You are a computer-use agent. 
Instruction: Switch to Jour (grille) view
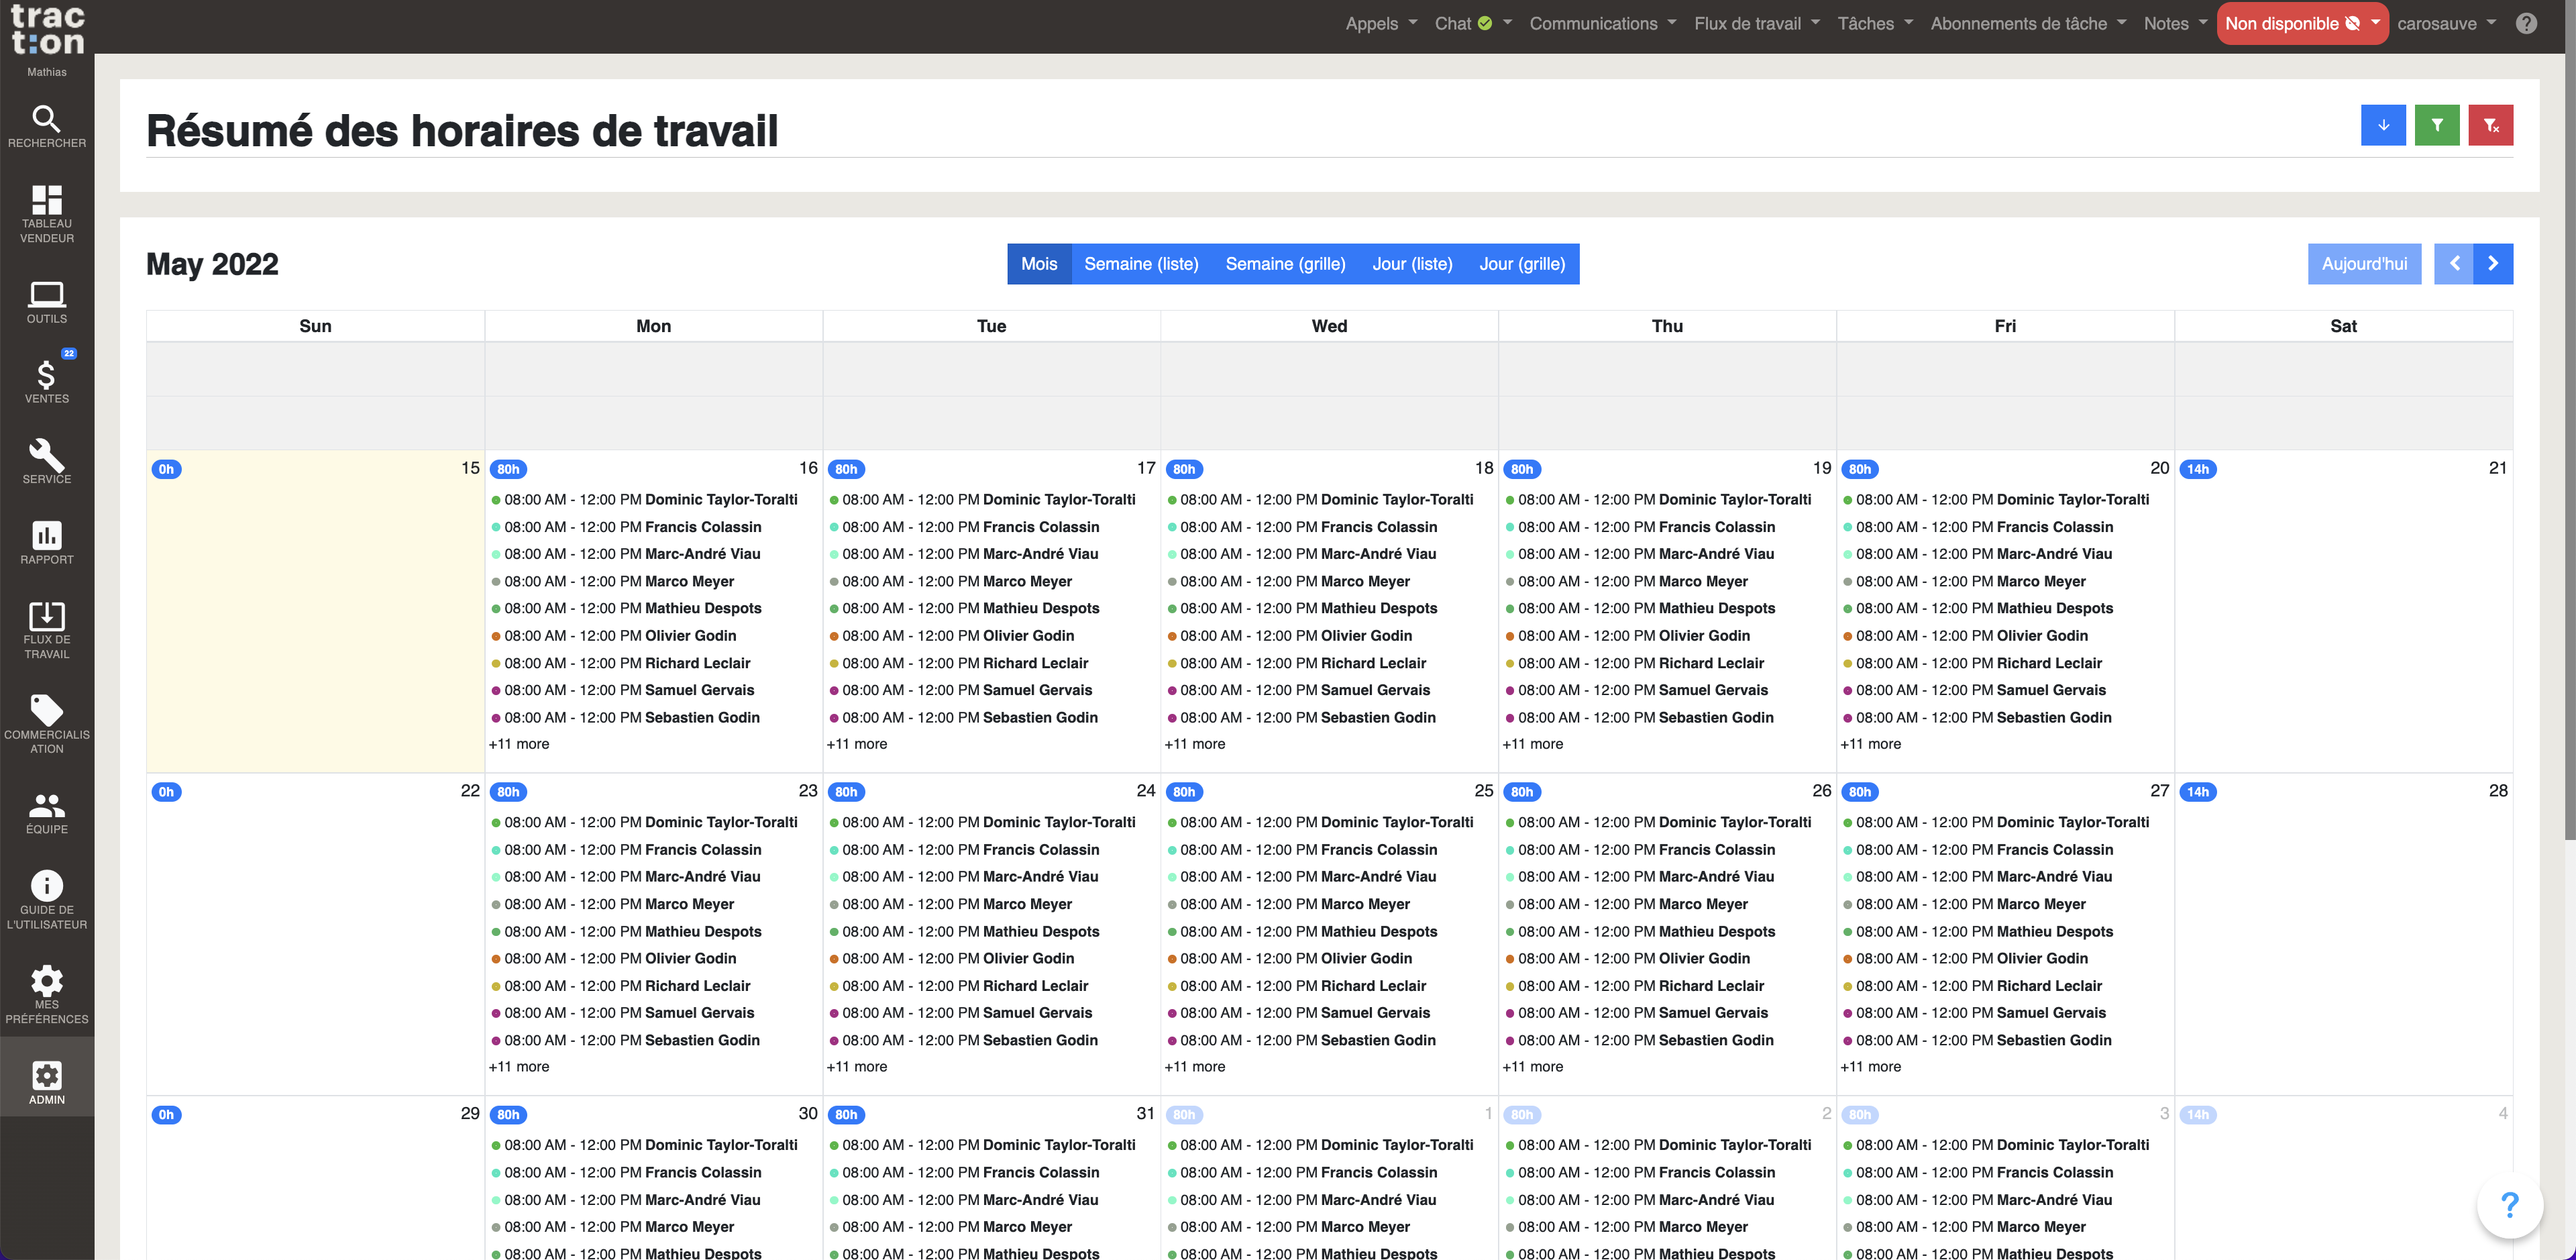[x=1522, y=264]
